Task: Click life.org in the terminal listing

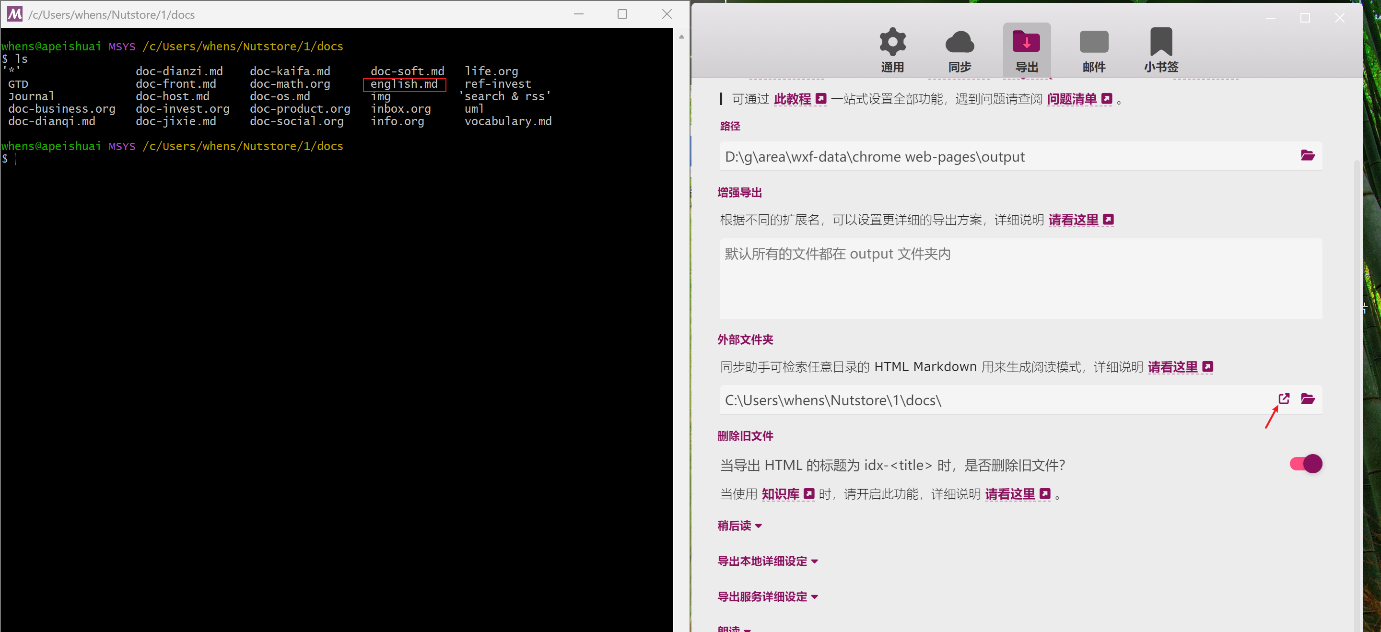Action: point(491,72)
